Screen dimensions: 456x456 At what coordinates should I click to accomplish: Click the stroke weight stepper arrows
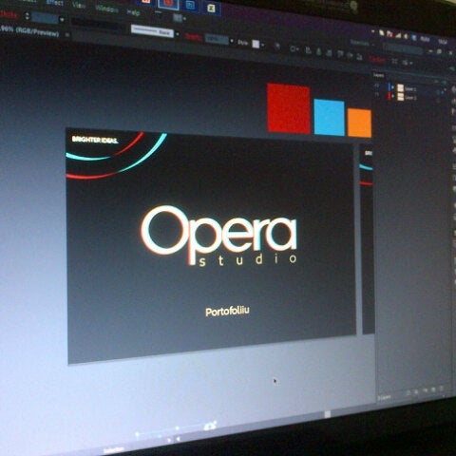27,16
